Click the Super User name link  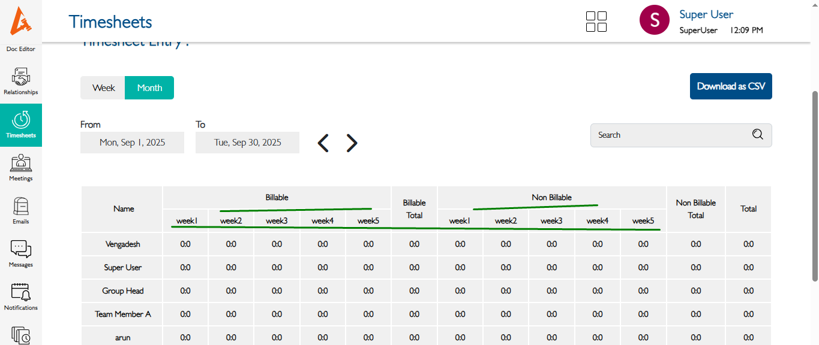[706, 14]
